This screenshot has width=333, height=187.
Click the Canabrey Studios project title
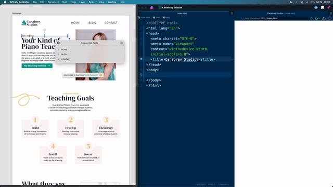click(172, 8)
